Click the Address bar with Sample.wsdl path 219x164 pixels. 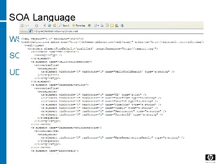116,31
